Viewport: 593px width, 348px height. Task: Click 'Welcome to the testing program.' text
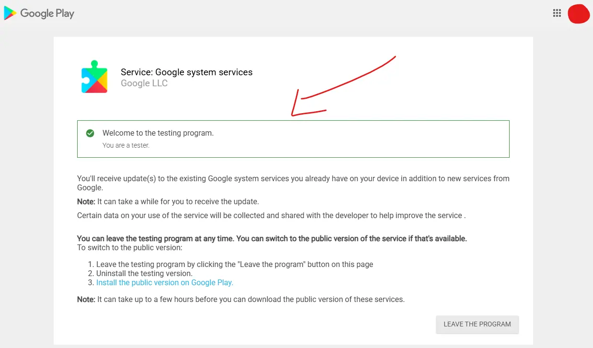pyautogui.click(x=158, y=133)
